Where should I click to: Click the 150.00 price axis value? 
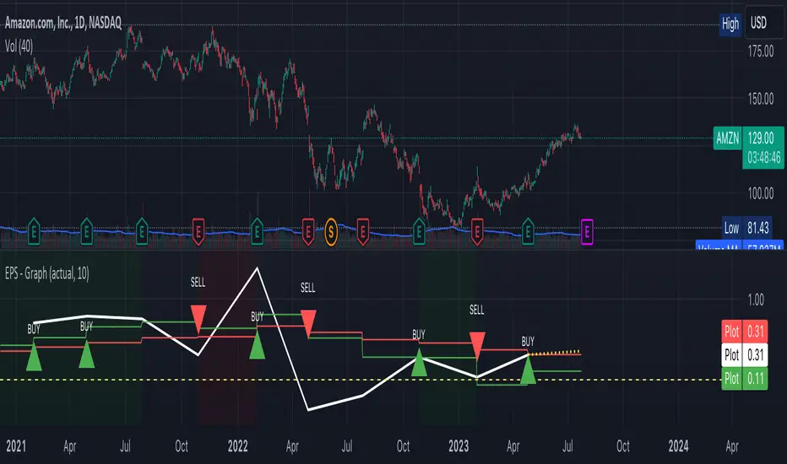(x=761, y=99)
